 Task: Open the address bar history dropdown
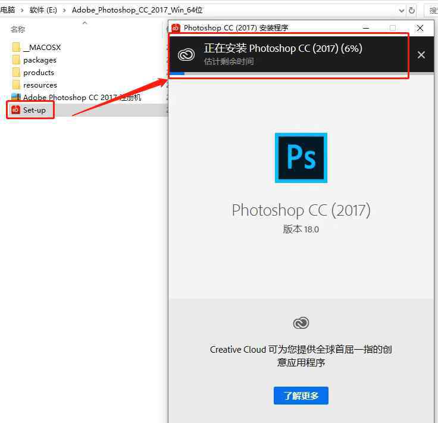[399, 10]
